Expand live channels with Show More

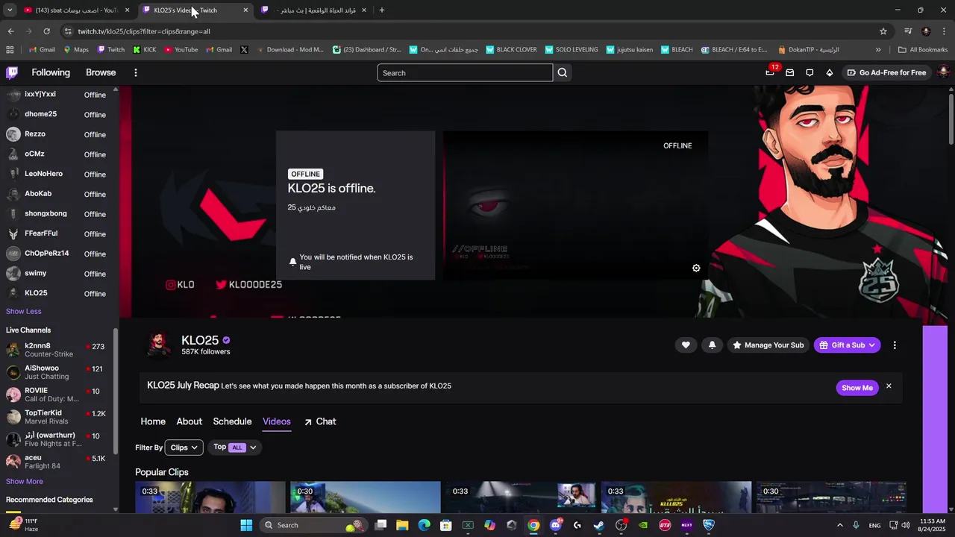click(x=25, y=481)
